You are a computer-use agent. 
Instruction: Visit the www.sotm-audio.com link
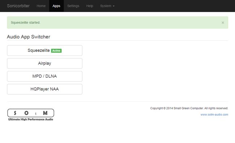pyautogui.click(x=214, y=115)
